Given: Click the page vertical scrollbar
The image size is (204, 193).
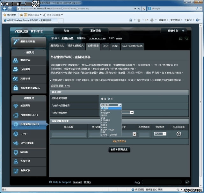Looking at the screenshot, I should pyautogui.click(x=201, y=101).
